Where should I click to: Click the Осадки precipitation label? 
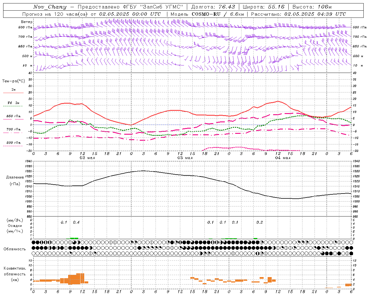15,226
